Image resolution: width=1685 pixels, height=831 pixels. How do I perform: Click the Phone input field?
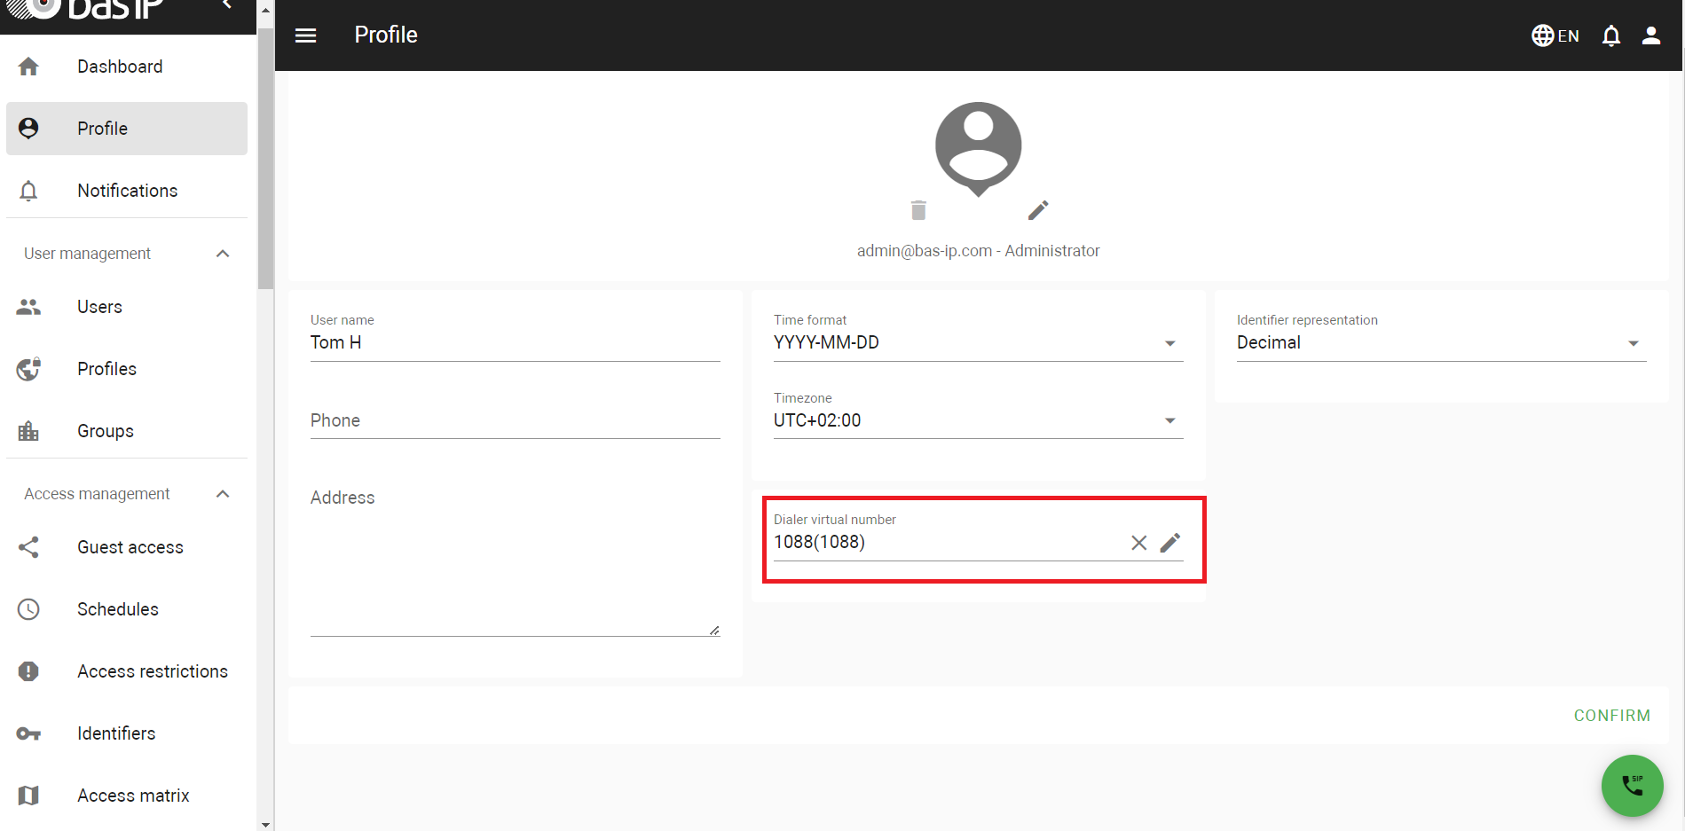[x=515, y=421]
